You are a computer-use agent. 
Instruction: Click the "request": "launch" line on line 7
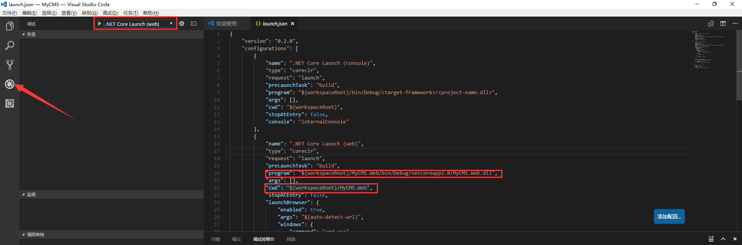tap(295, 78)
